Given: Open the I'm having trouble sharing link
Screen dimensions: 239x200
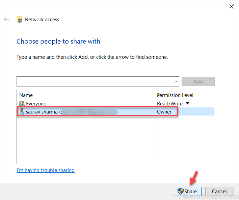Looking at the screenshot, I should 46,170.
